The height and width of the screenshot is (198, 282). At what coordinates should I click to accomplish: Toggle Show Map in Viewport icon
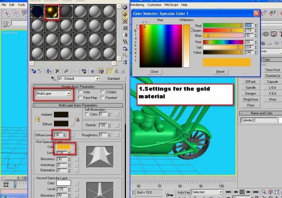101,71
